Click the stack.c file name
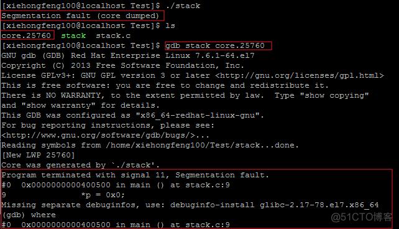 coord(113,35)
